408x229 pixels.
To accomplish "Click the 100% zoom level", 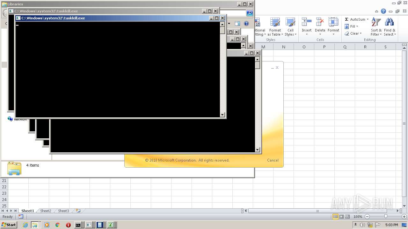I will [358, 217].
